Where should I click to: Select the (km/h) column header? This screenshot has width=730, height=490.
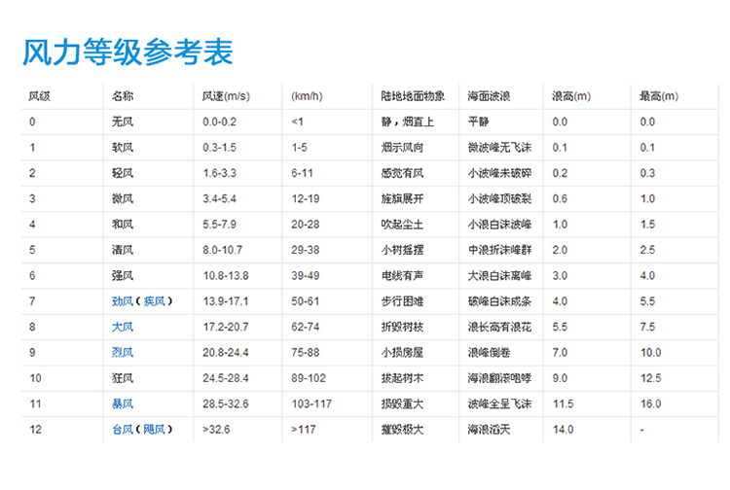coord(308,97)
